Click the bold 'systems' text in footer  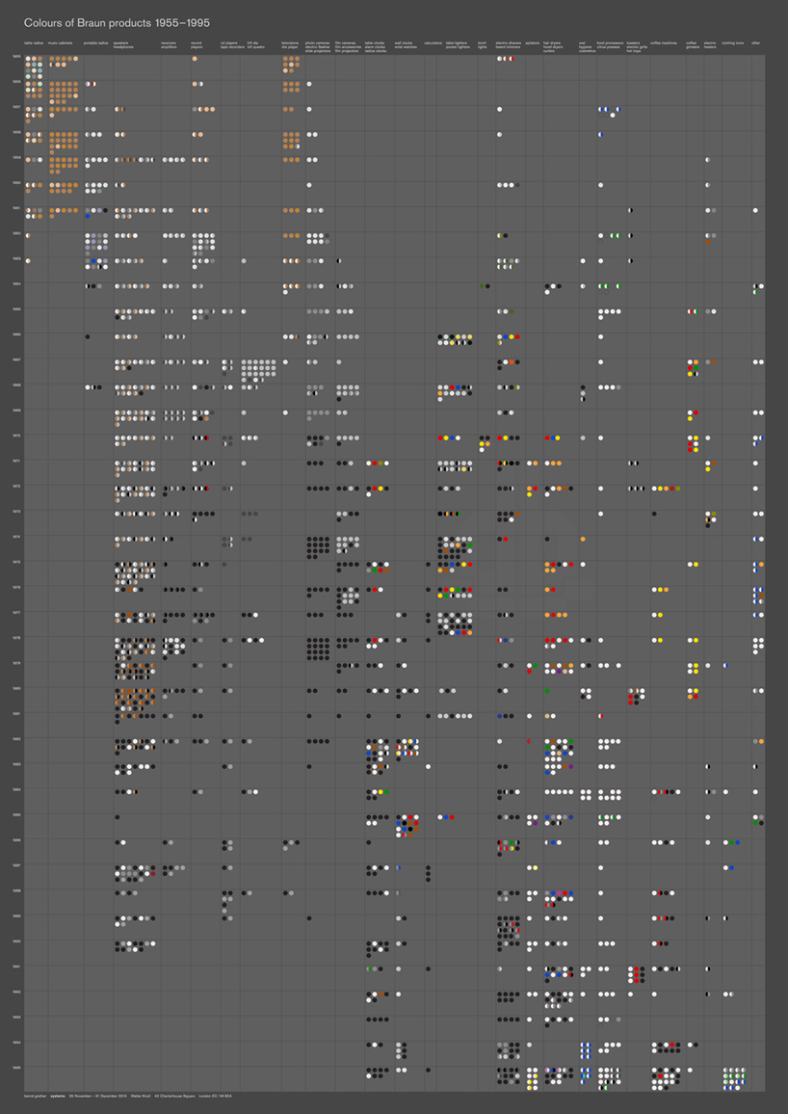click(x=59, y=1097)
